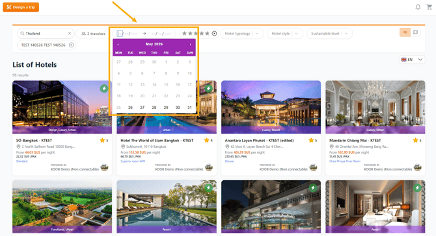Open the shopping cart icon
This screenshot has height=236, width=436.
[429, 7]
